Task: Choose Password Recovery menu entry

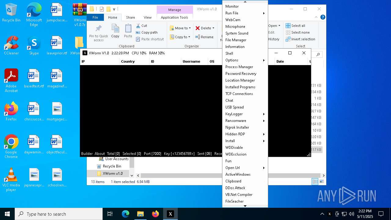Action: click(245, 74)
